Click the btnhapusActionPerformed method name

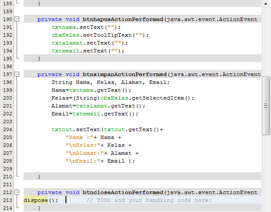(x=123, y=19)
